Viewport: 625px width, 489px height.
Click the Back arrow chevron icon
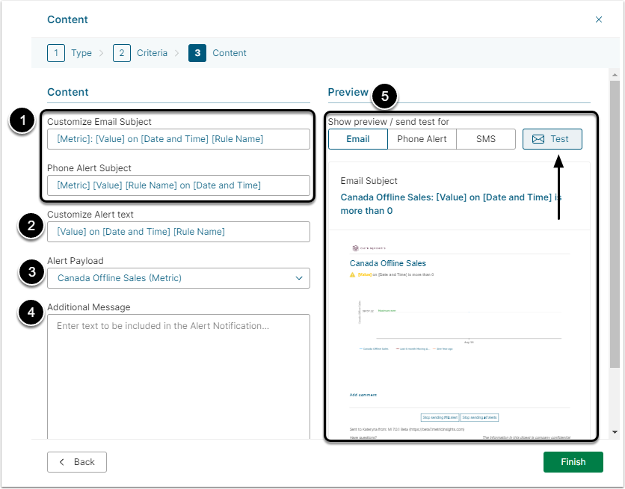(x=63, y=462)
